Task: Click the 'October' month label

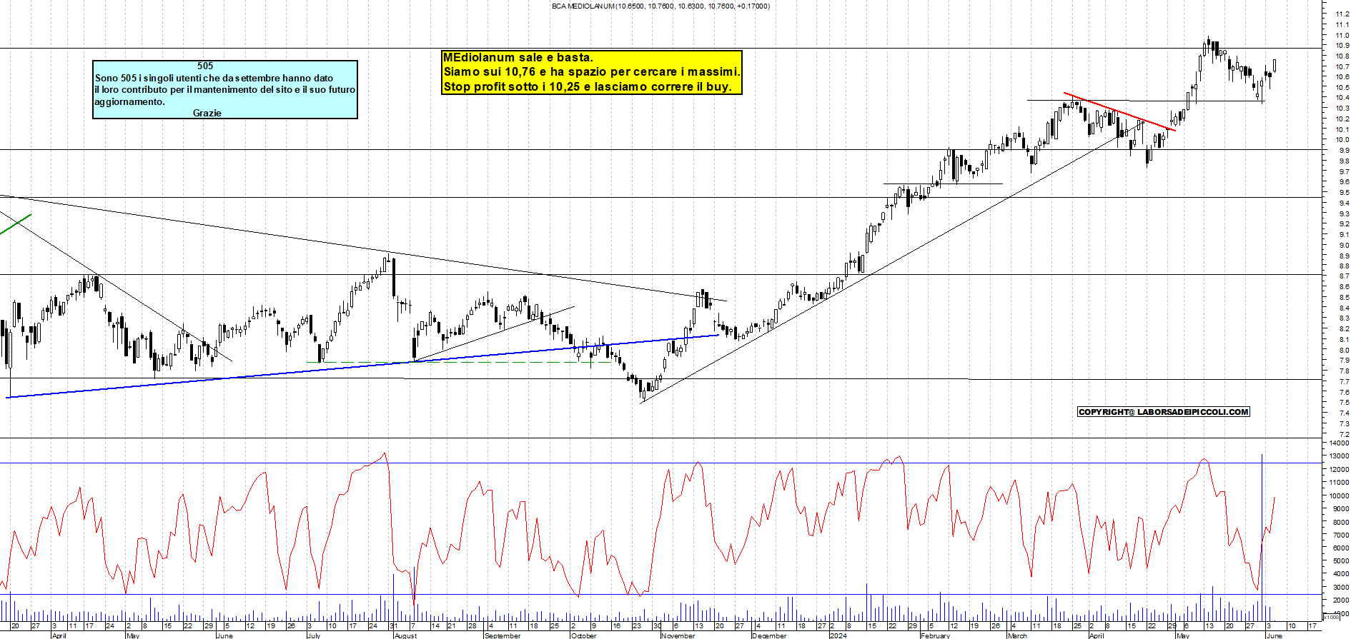Action: [583, 635]
